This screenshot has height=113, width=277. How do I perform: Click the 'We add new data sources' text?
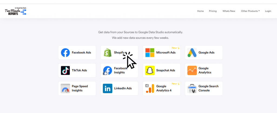coord(140,38)
